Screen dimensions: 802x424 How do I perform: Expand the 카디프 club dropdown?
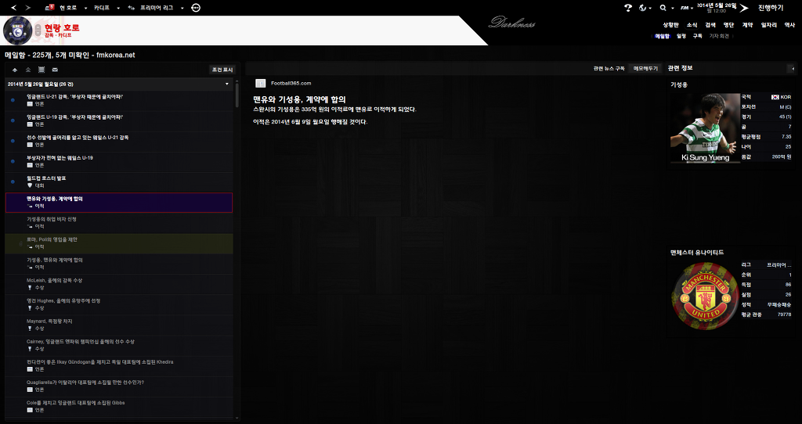coord(118,8)
